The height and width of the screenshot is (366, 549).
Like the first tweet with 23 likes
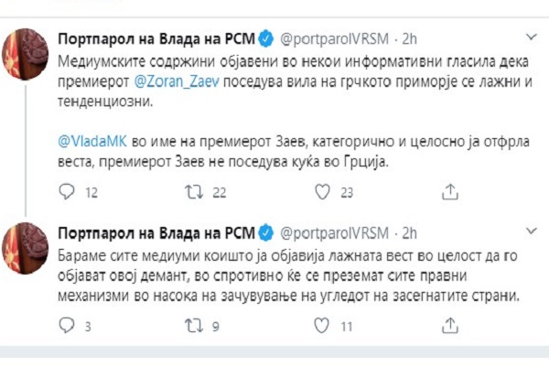[322, 191]
